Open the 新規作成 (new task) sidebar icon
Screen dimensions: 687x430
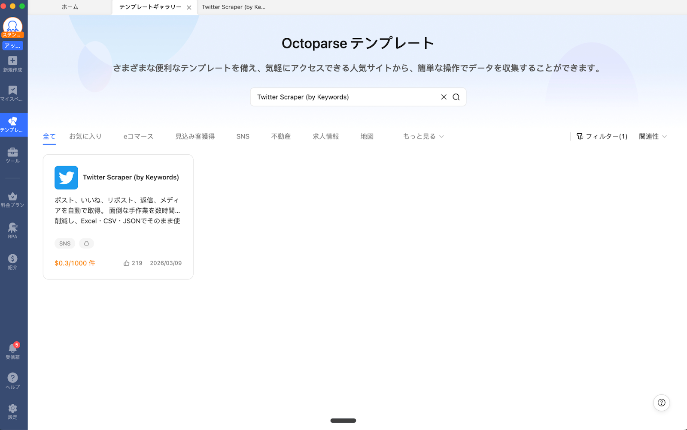click(x=12, y=61)
